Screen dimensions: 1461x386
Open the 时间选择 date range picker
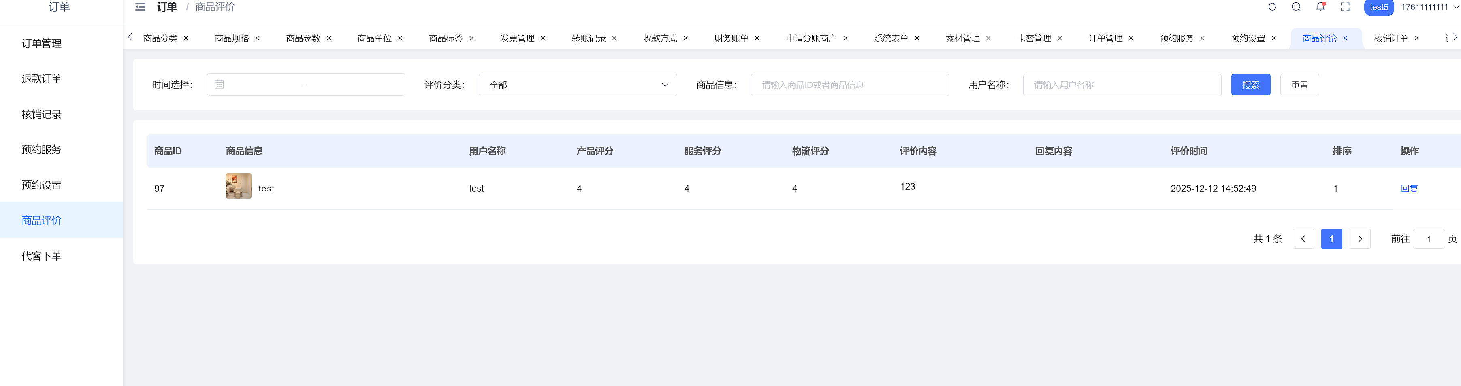306,85
